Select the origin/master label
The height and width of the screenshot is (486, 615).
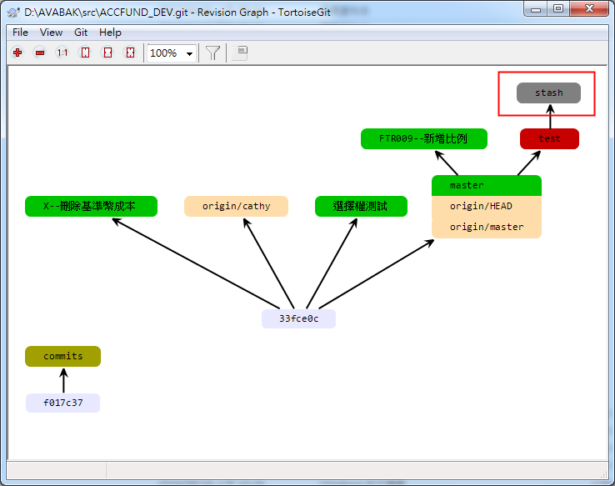tap(487, 227)
